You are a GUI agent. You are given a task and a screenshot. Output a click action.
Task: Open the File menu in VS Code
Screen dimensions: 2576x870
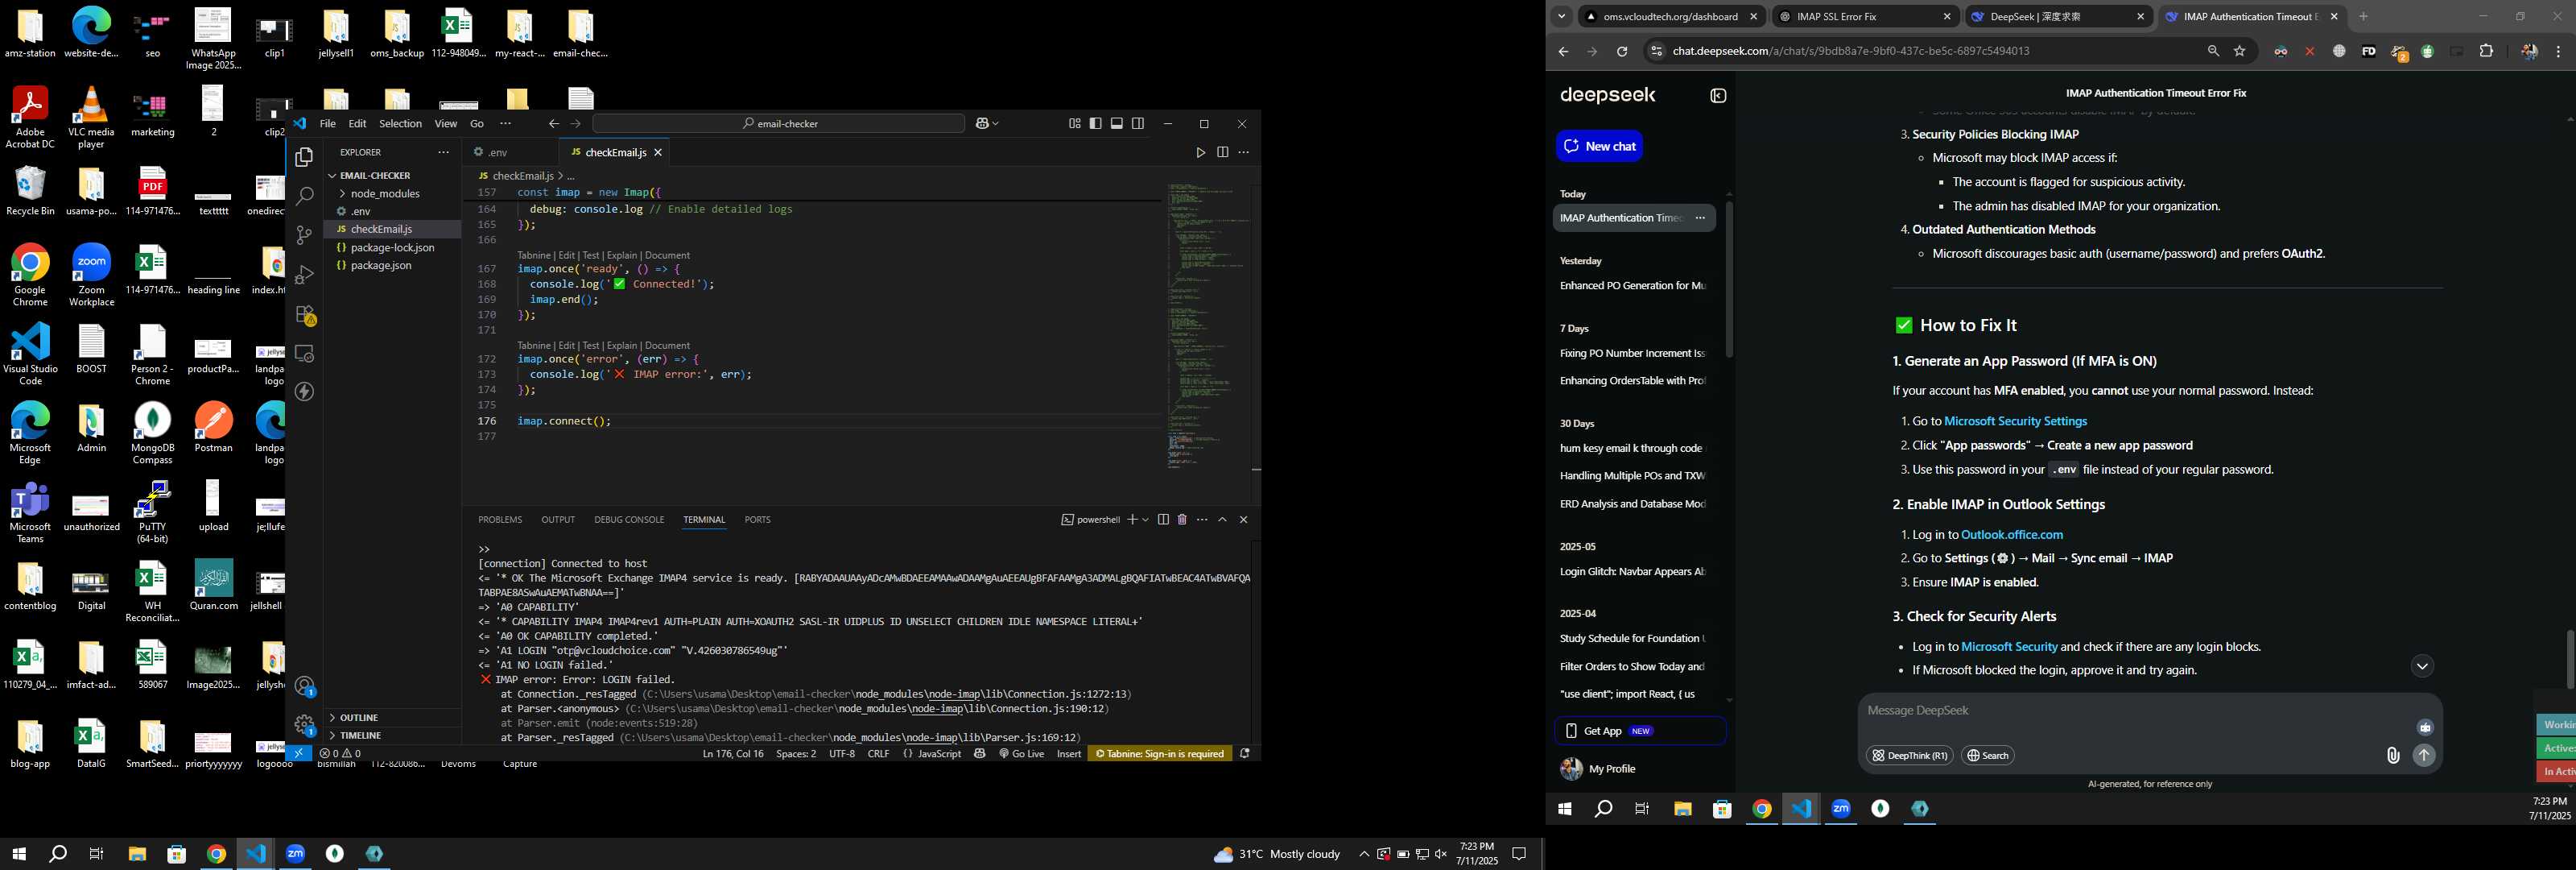327,123
